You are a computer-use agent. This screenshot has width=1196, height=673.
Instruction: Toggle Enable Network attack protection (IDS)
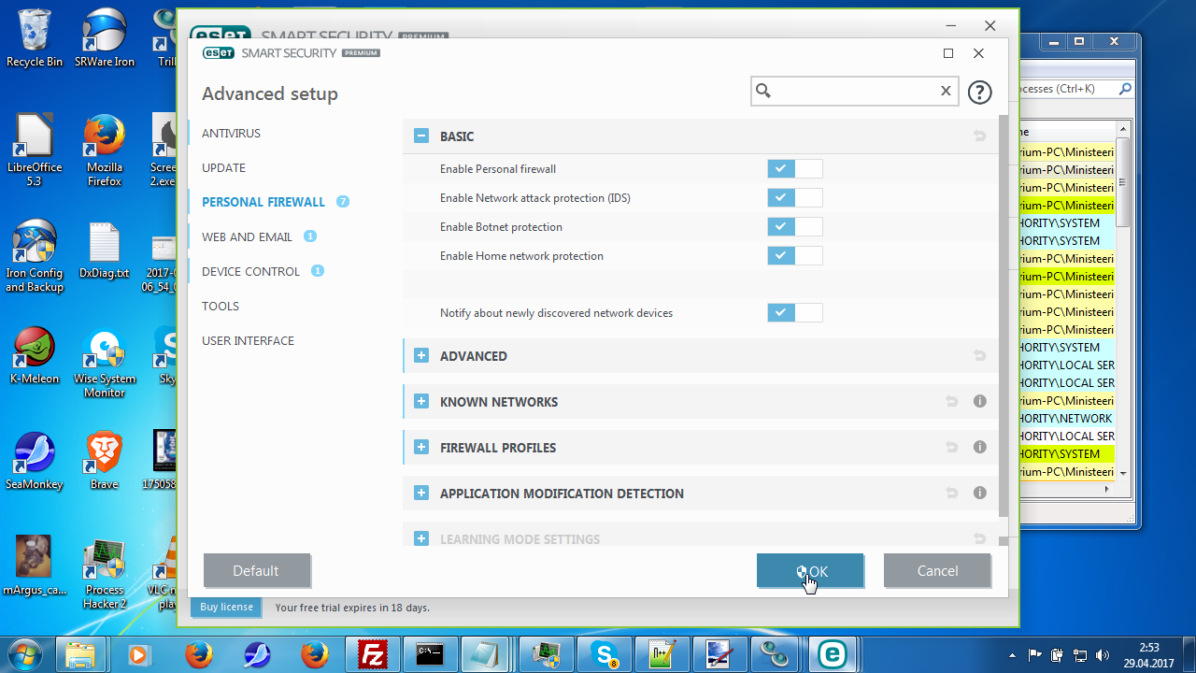pyautogui.click(x=795, y=198)
